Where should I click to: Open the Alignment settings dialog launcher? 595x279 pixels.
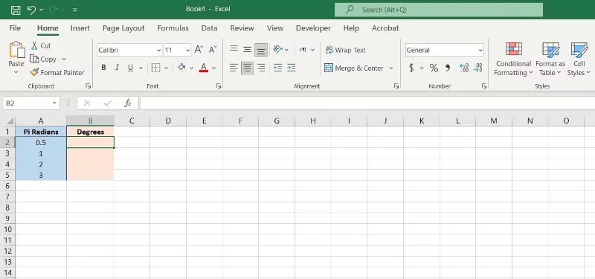coord(396,86)
